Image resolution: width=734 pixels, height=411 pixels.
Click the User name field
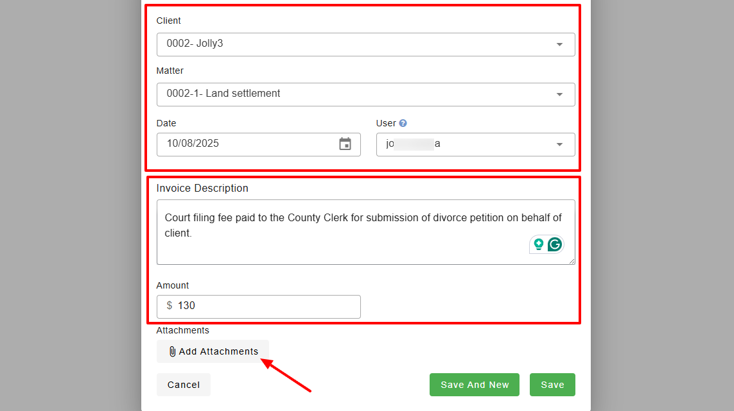pos(450,144)
